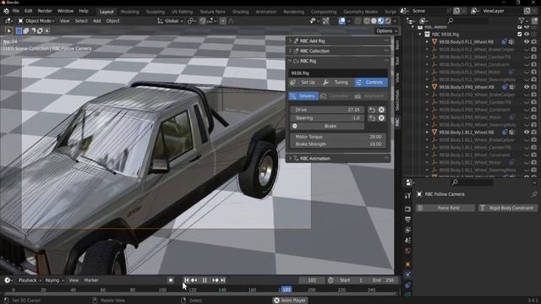Click the Drive value slider
The width and height of the screenshot is (541, 304).
(327, 110)
